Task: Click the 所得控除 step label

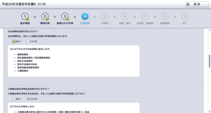Action: click(x=85, y=23)
